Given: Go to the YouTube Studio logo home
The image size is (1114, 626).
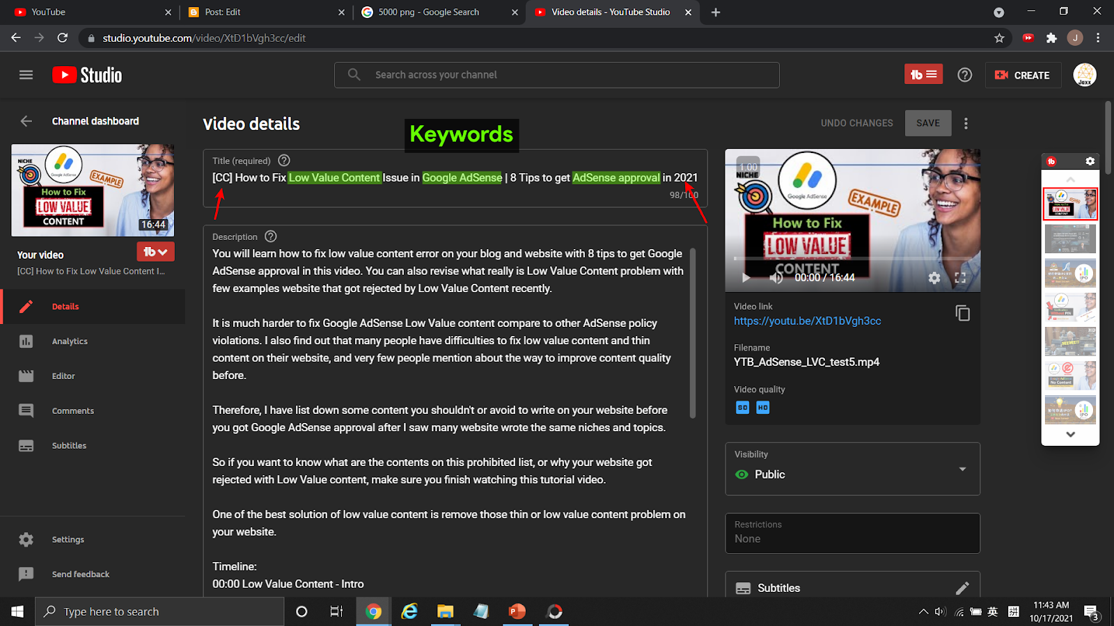Looking at the screenshot, I should 87,75.
